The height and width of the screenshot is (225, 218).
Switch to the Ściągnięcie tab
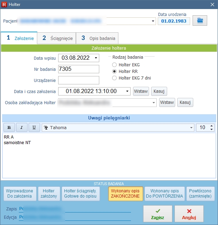click(57, 38)
